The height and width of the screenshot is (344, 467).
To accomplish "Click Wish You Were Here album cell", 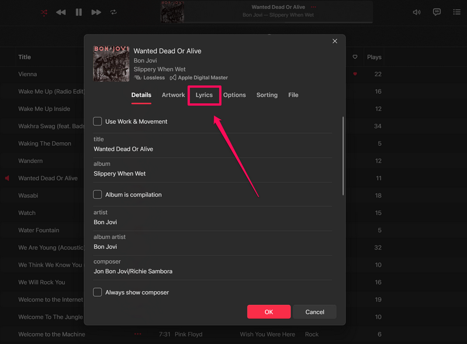I will [x=267, y=335].
